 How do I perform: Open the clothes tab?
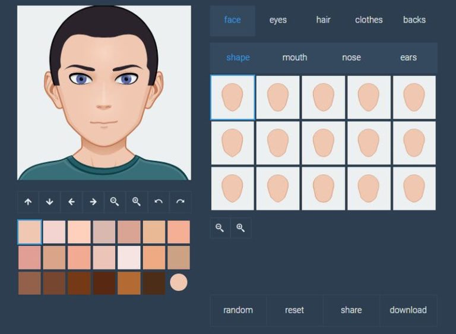pos(369,20)
